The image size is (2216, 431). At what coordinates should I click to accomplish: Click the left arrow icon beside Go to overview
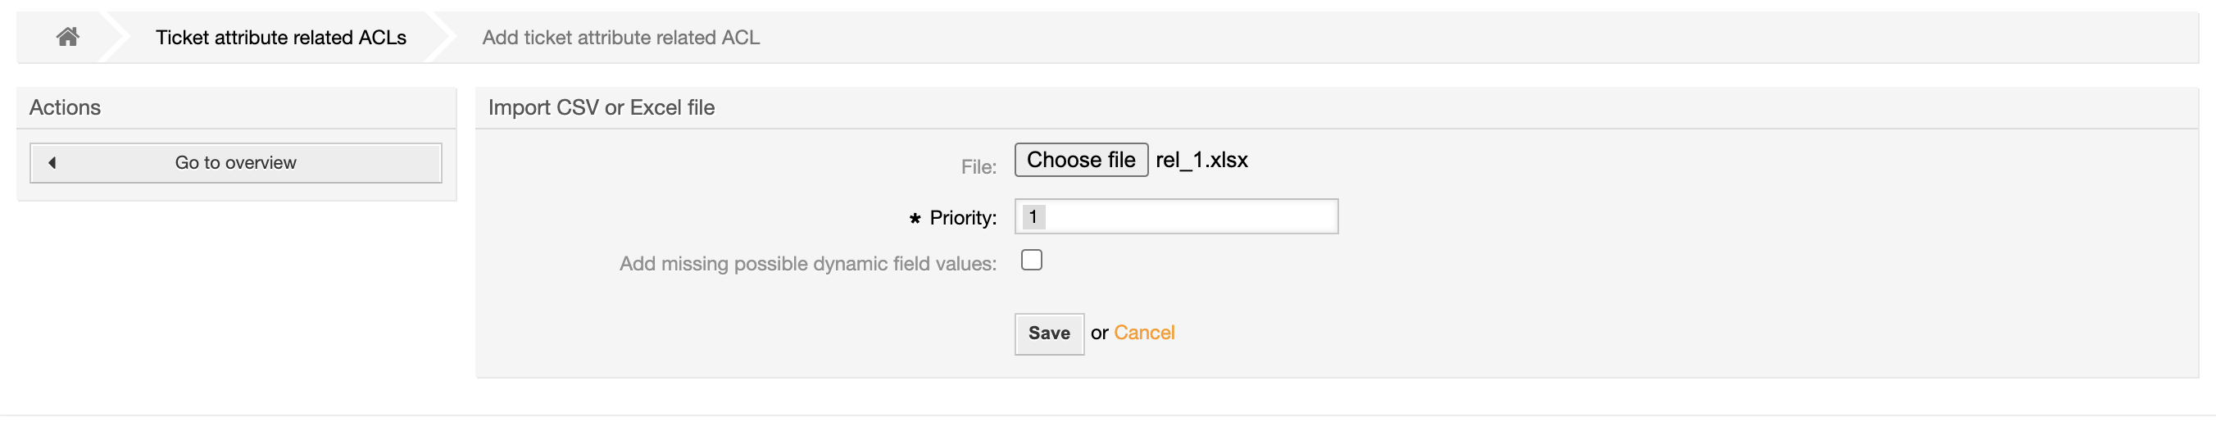pos(52,162)
